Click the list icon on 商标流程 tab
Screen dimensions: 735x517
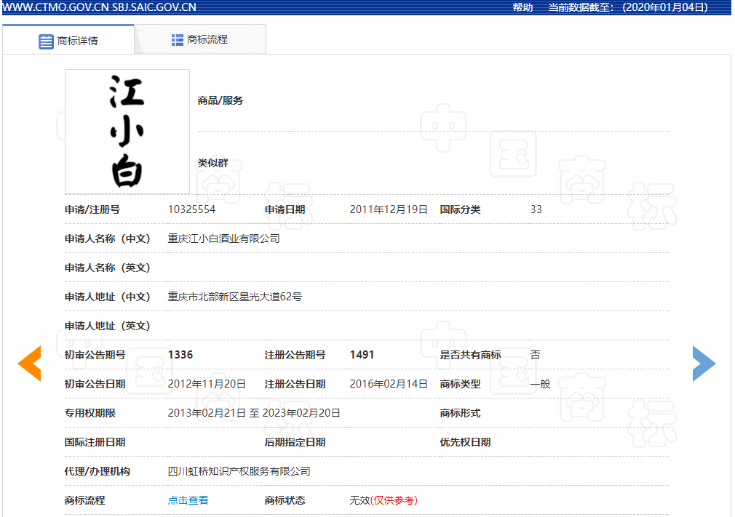177,39
